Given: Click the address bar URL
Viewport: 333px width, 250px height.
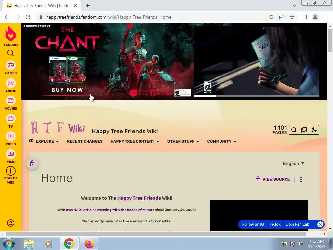Looking at the screenshot, I should (109, 17).
